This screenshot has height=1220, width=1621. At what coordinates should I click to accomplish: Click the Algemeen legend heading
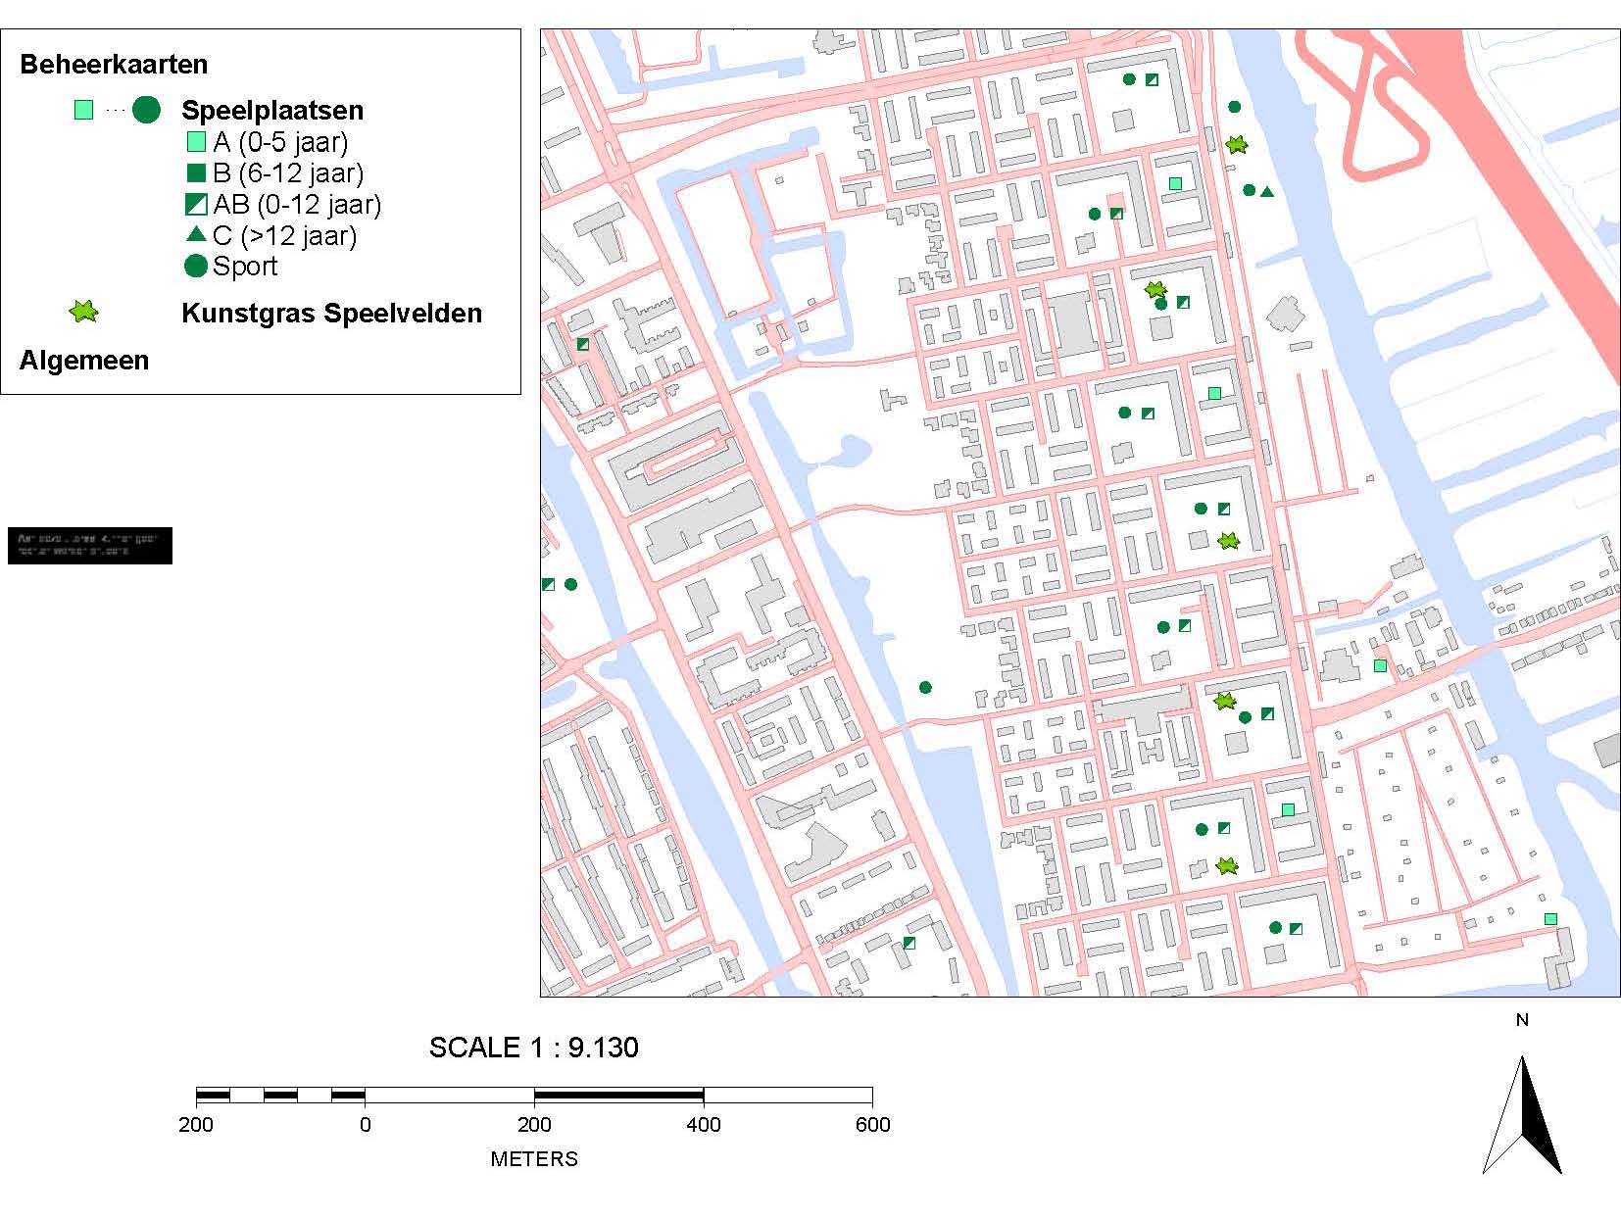tap(84, 361)
